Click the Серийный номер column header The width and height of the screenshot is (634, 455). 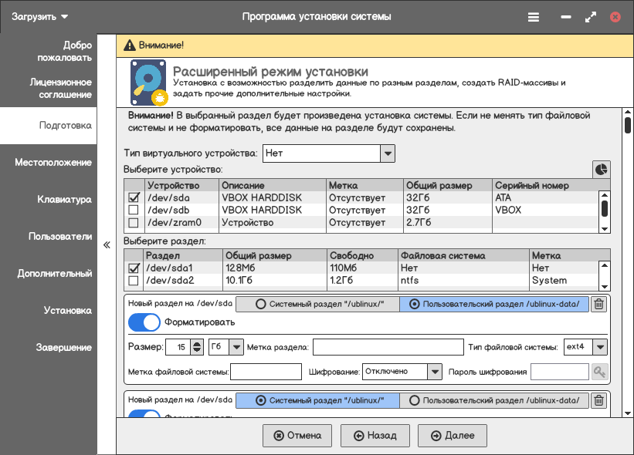click(x=551, y=185)
